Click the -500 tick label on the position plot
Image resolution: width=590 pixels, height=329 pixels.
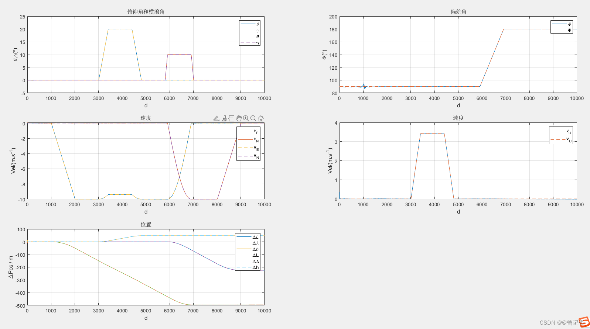click(x=20, y=306)
